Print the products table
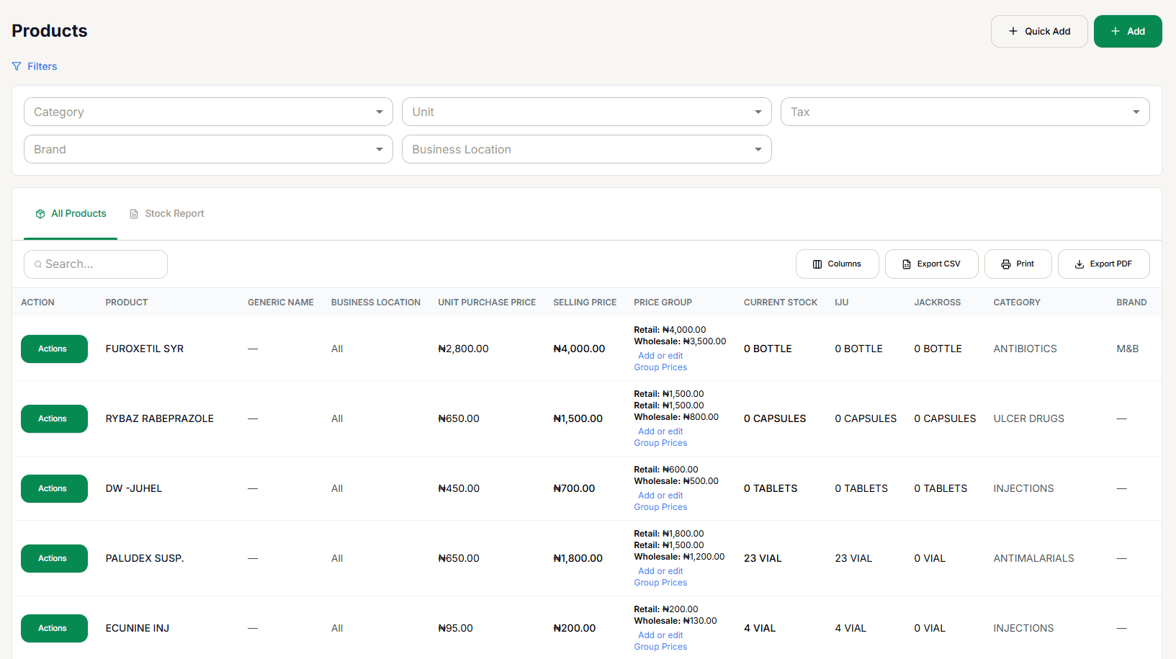 point(1018,264)
